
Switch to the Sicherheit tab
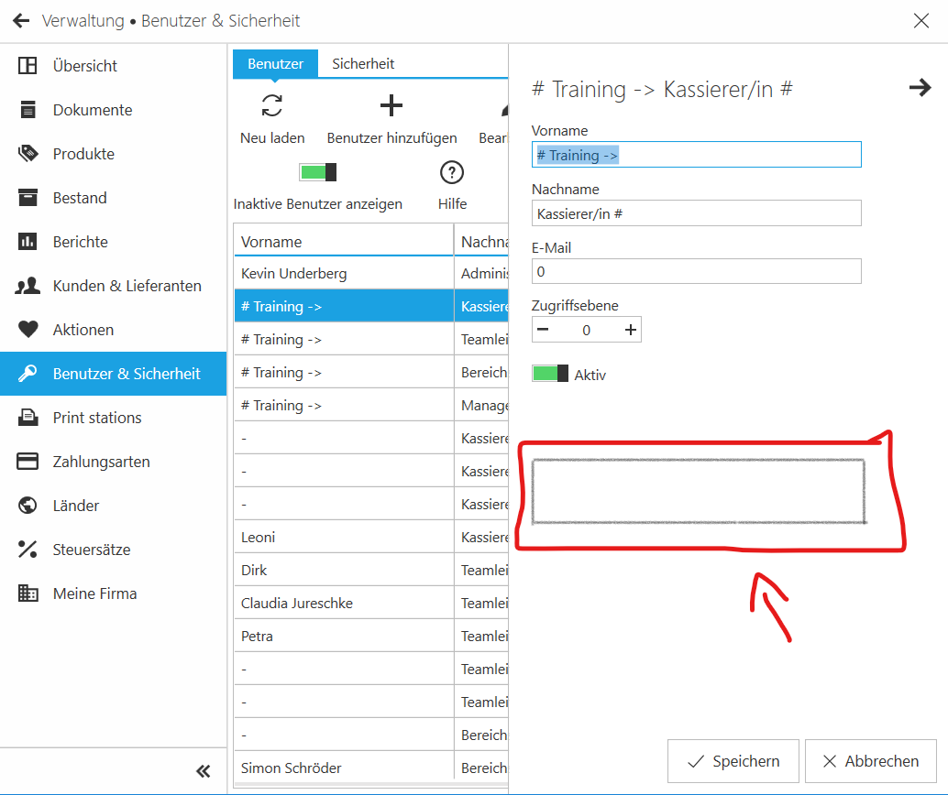click(x=363, y=63)
